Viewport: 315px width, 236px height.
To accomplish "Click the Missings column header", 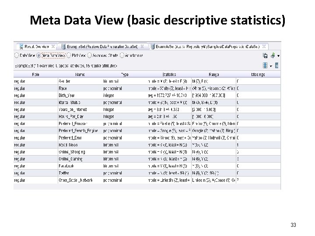I will 258,74.
